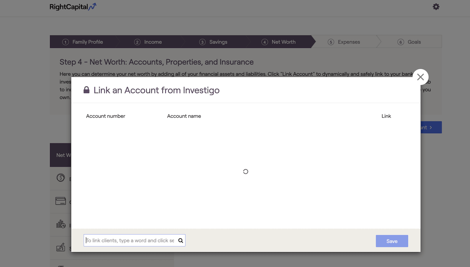Click the credit card sidebar icon

(61, 201)
